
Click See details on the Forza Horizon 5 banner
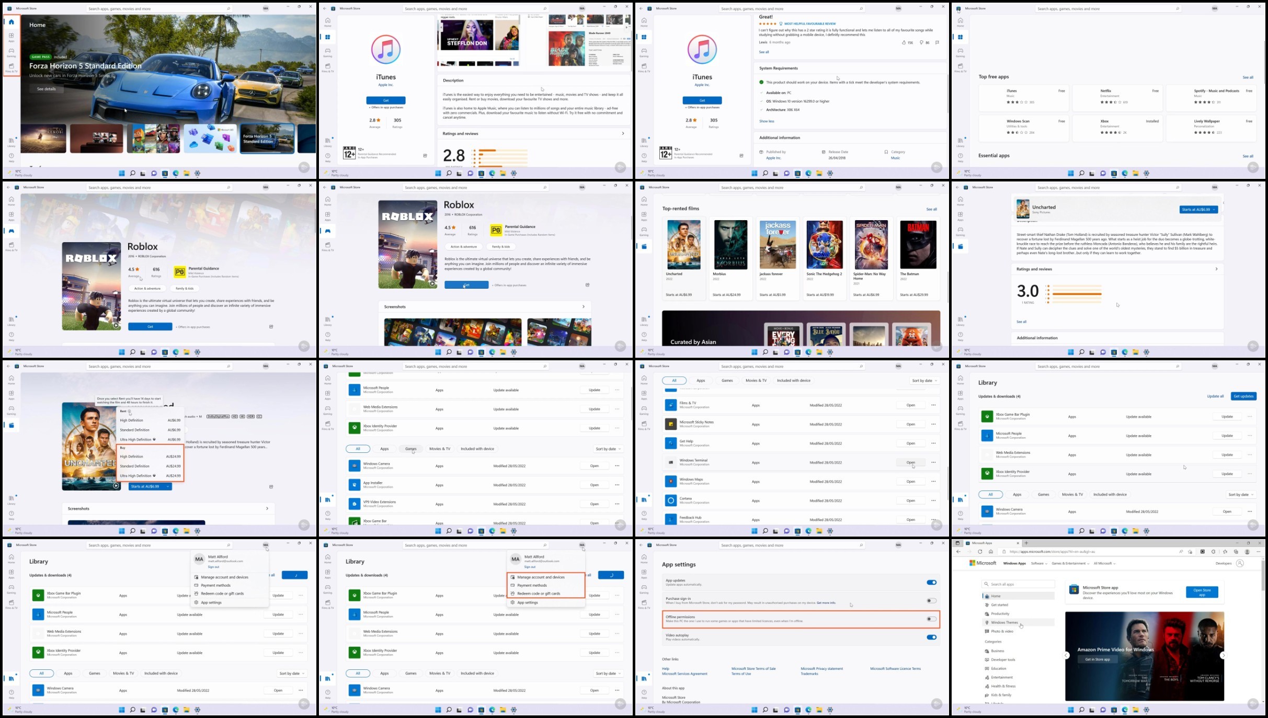[x=47, y=89]
